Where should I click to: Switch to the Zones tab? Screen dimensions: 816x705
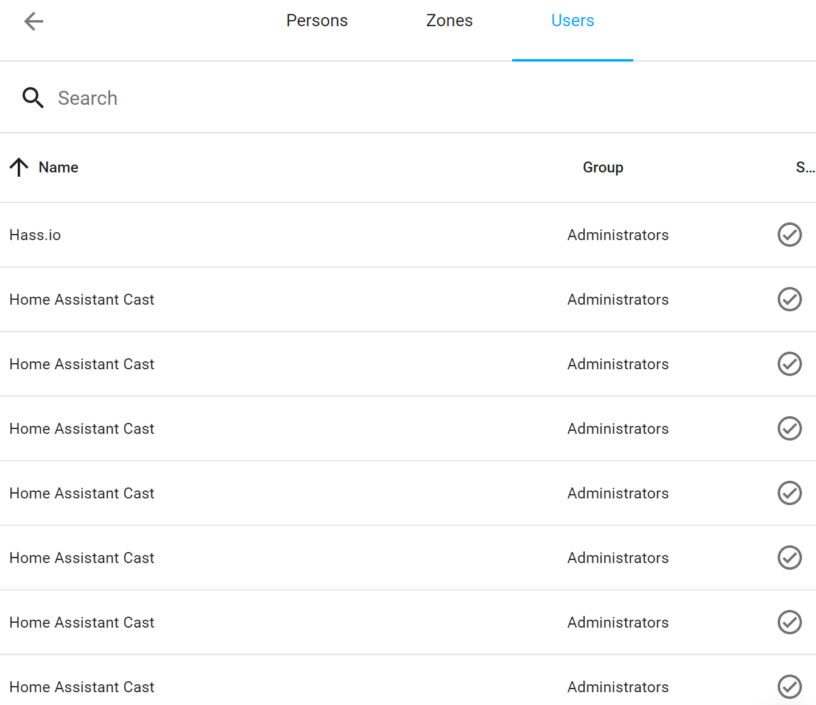coord(449,20)
